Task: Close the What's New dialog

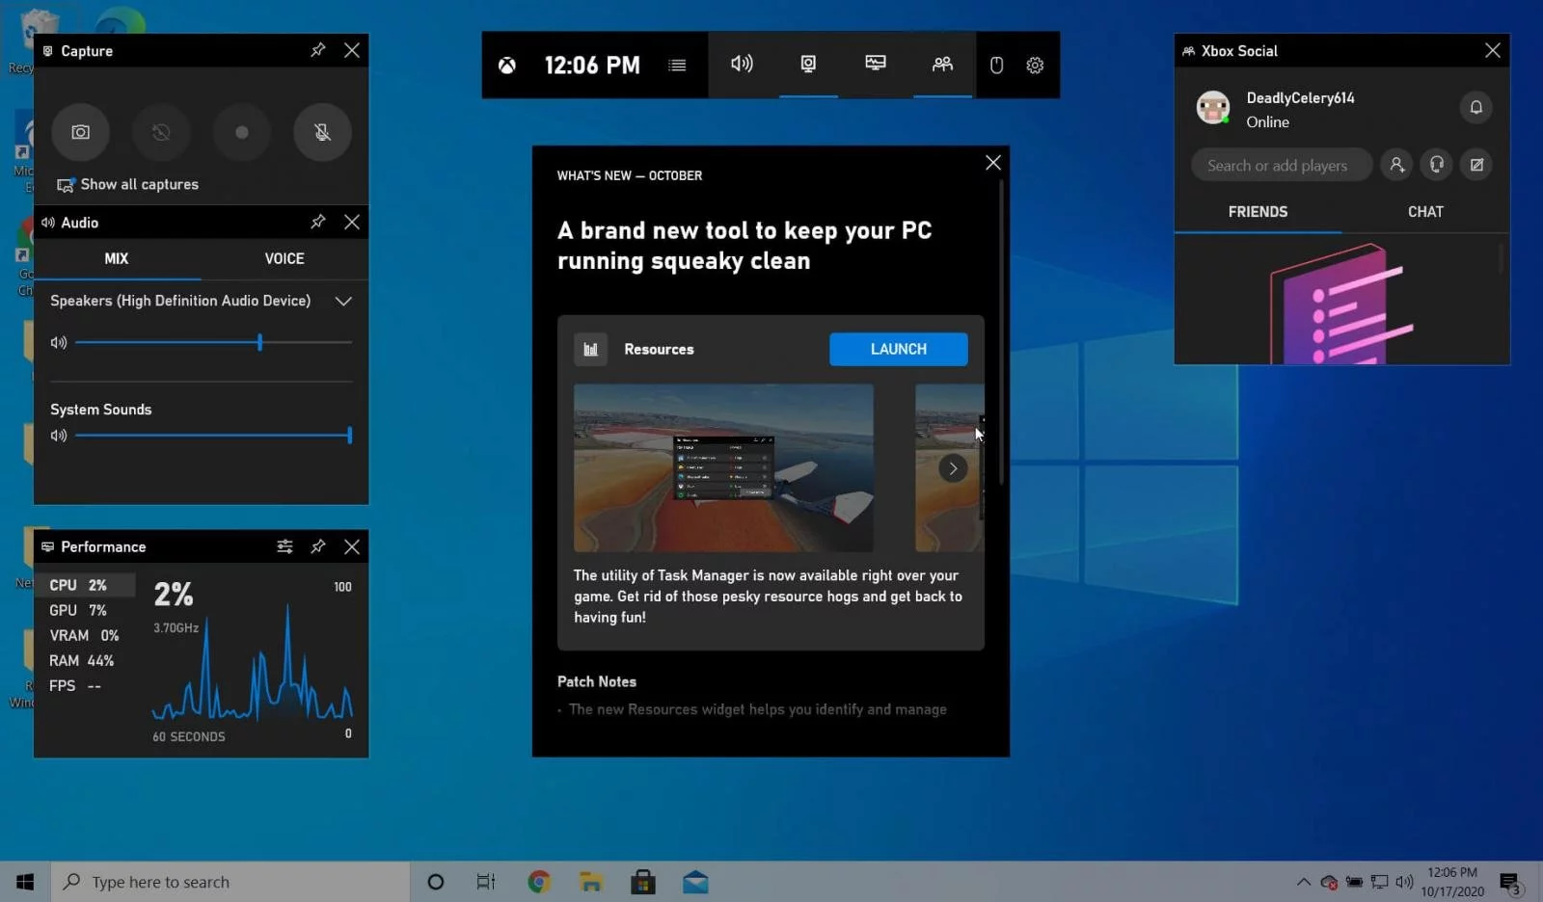Action: pyautogui.click(x=993, y=163)
